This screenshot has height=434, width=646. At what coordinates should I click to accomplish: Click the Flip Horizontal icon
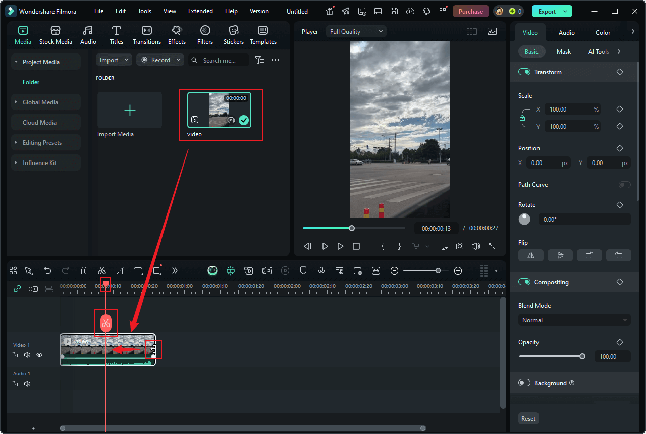click(x=530, y=255)
